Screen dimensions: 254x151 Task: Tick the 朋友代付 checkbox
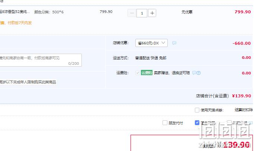[165, 123]
